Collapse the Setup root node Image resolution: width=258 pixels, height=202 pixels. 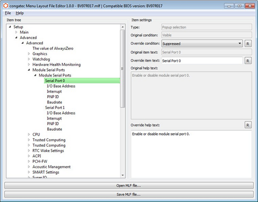(x=9, y=27)
